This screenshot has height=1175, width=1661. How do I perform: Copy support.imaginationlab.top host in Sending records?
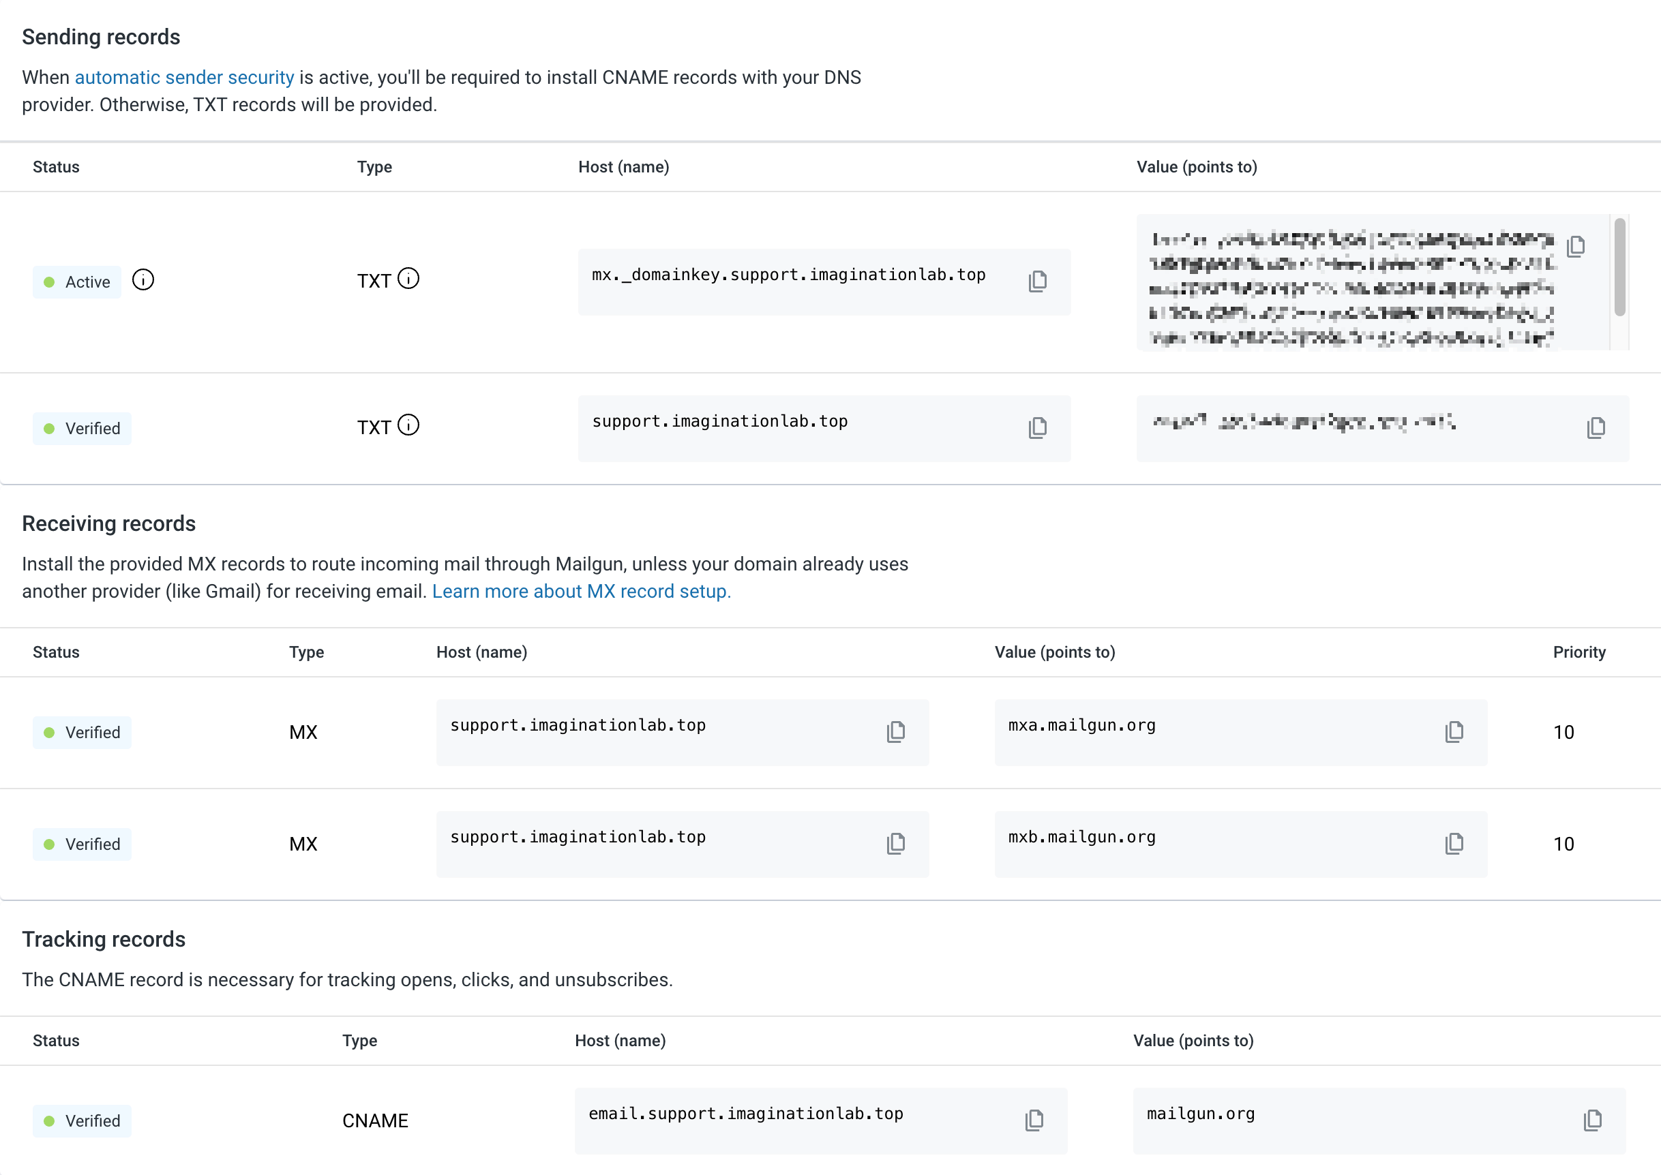click(1037, 427)
